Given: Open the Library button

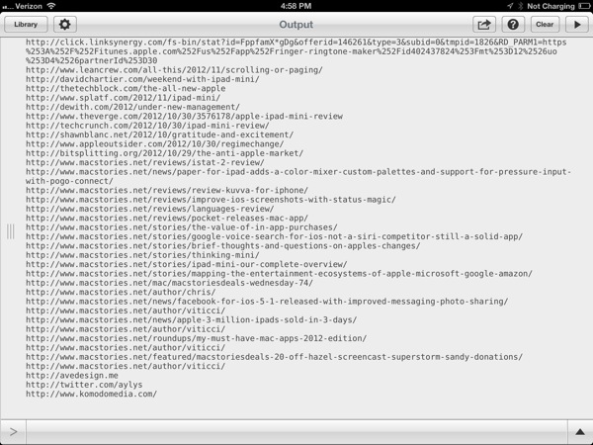Looking at the screenshot, I should pos(26,25).
